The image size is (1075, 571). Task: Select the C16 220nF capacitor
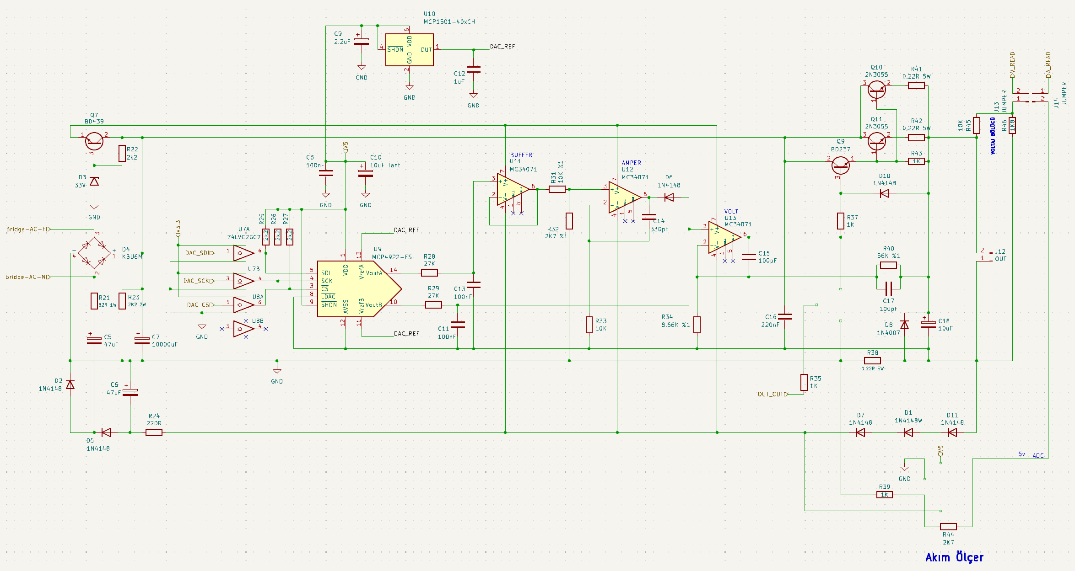(x=785, y=316)
